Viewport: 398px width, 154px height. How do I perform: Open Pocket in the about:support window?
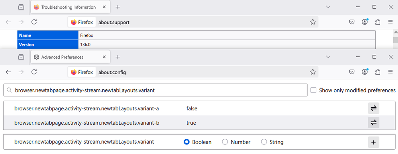pos(351,22)
